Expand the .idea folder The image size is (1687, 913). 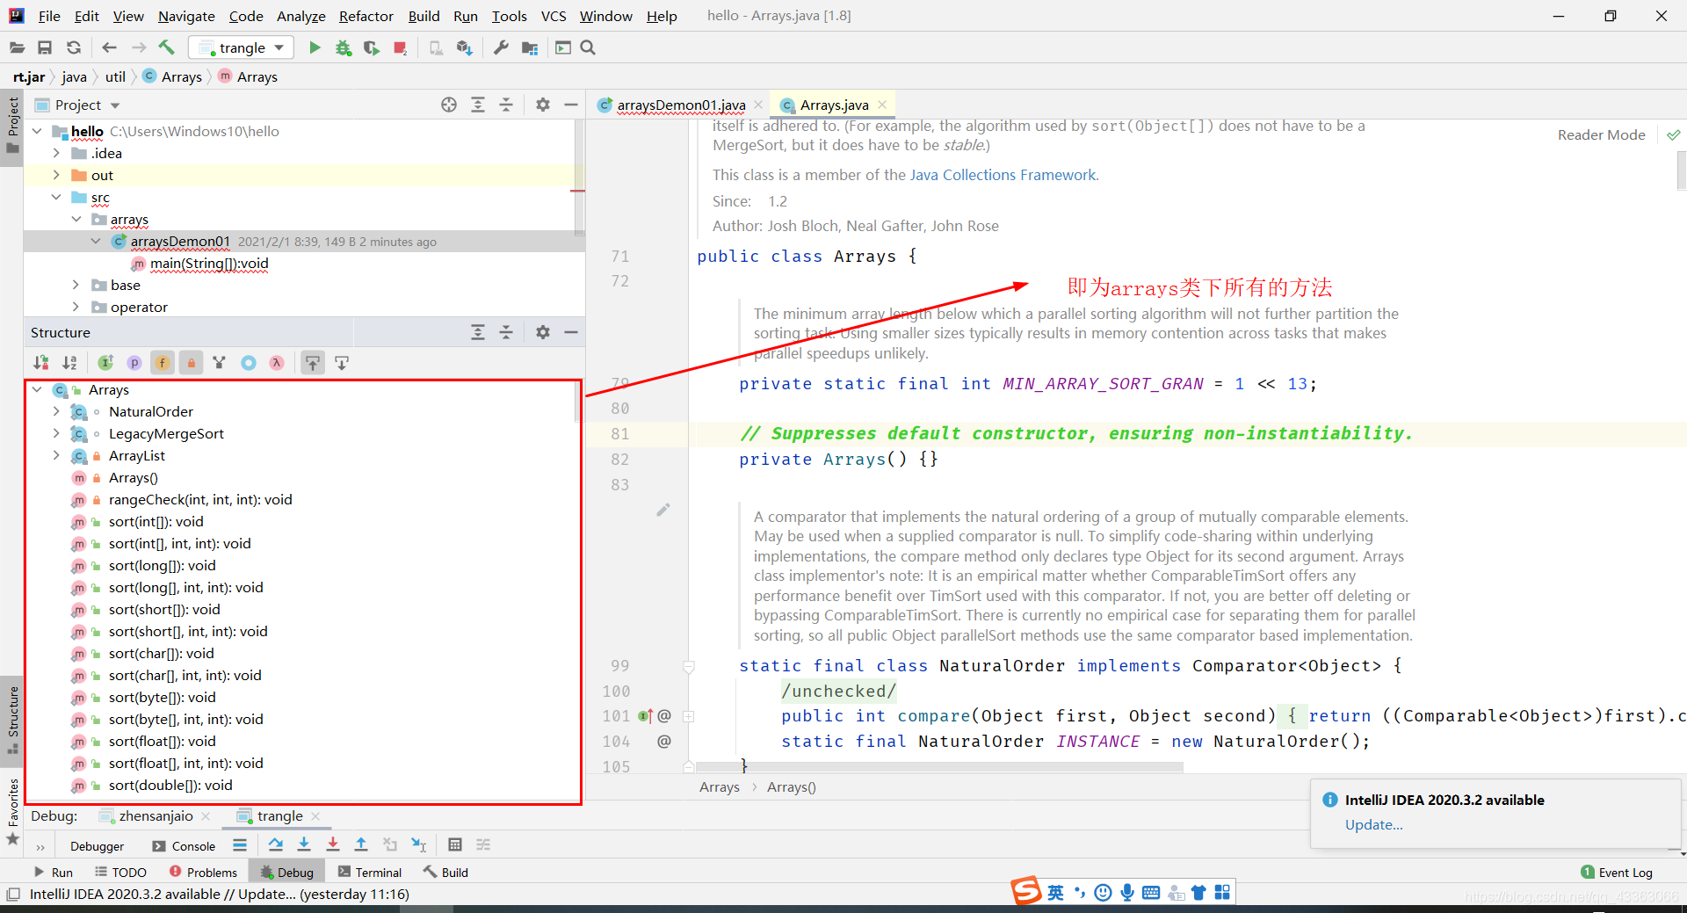click(56, 153)
